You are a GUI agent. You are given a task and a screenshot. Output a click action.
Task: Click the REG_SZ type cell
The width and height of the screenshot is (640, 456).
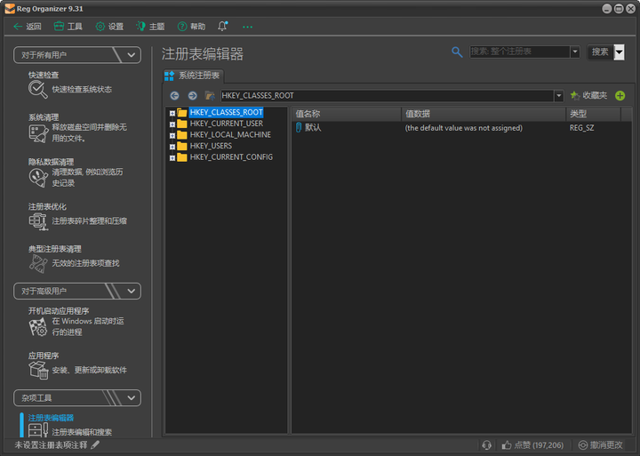tap(581, 128)
